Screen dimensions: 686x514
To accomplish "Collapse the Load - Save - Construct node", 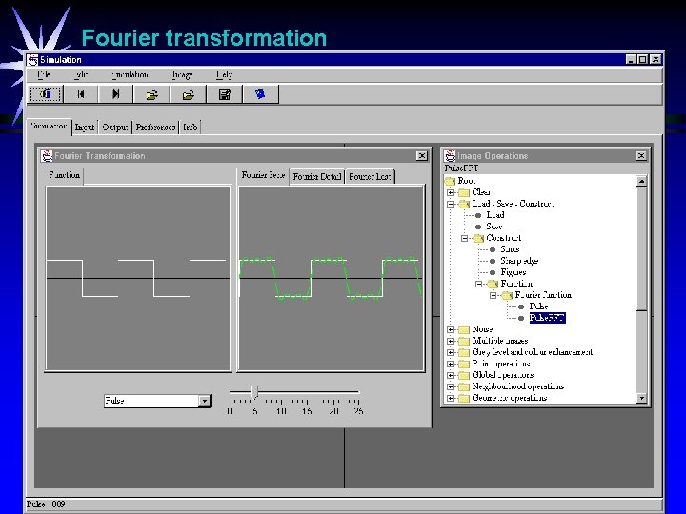I will pyautogui.click(x=450, y=204).
